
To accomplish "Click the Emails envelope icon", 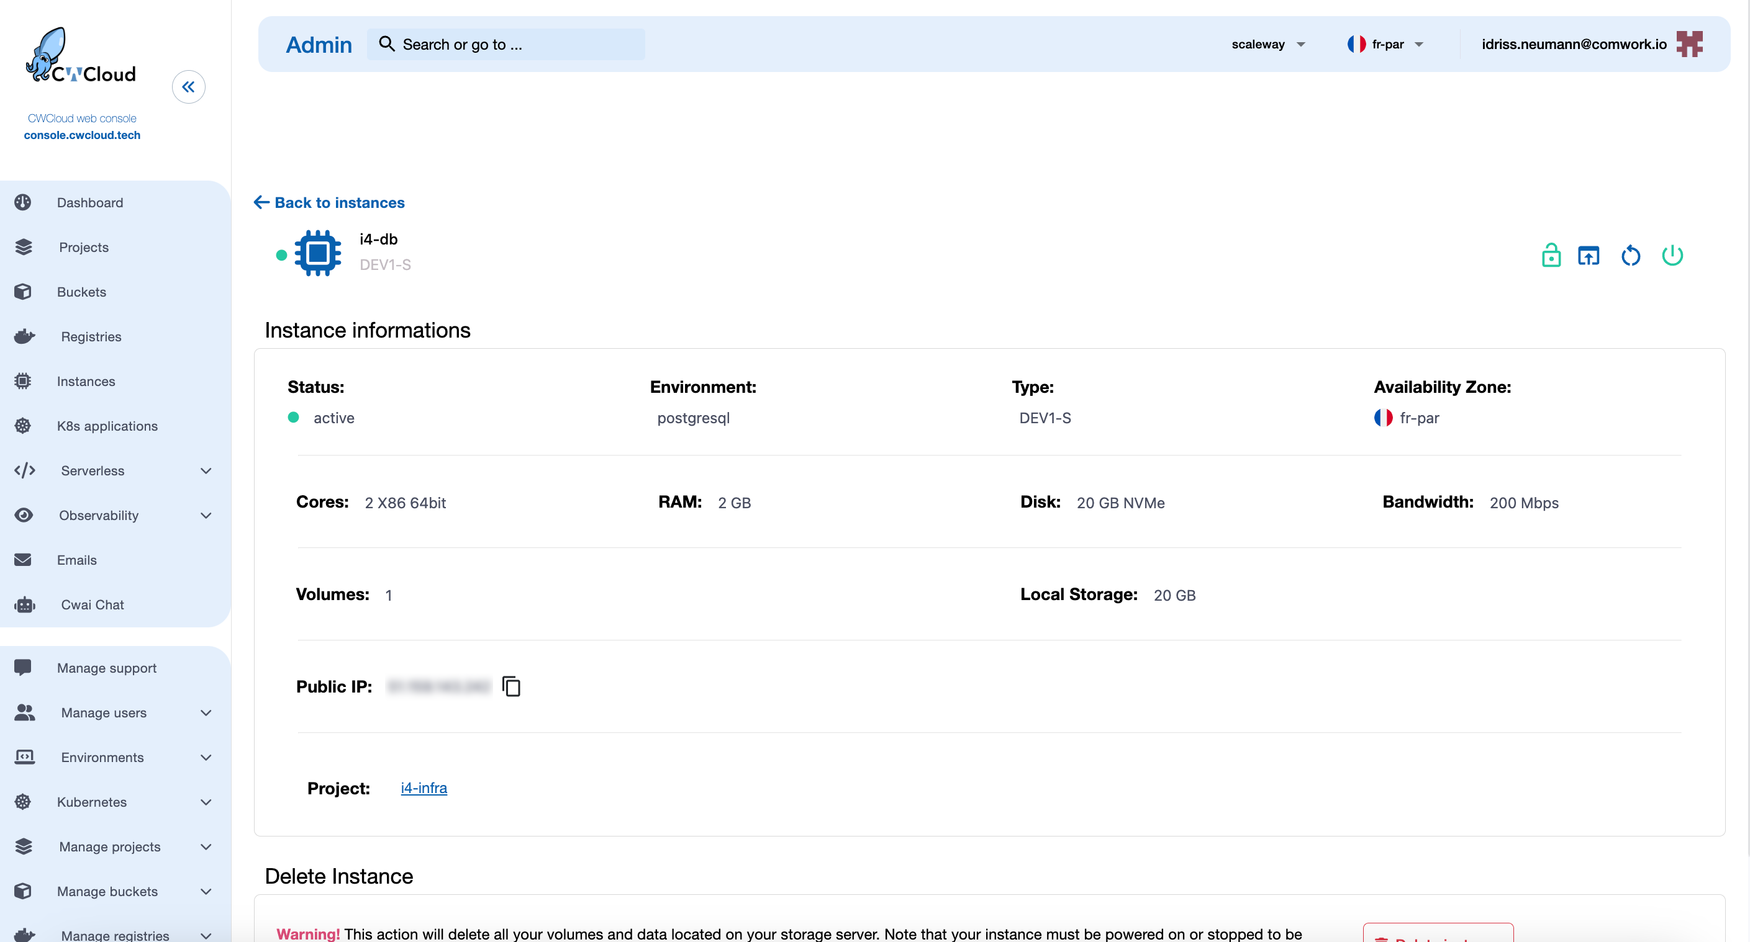I will tap(23, 560).
